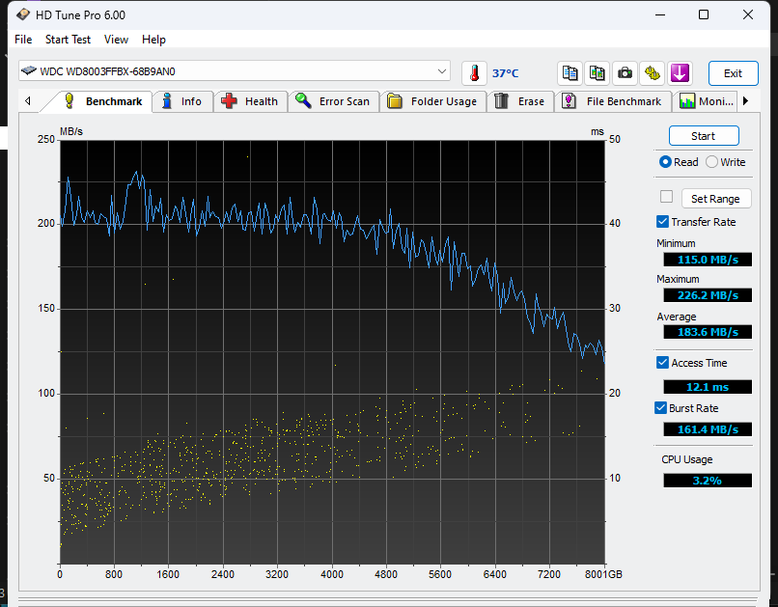Screen dimensions: 778x607
Task: Click the Set Range button
Action: pyautogui.click(x=715, y=199)
